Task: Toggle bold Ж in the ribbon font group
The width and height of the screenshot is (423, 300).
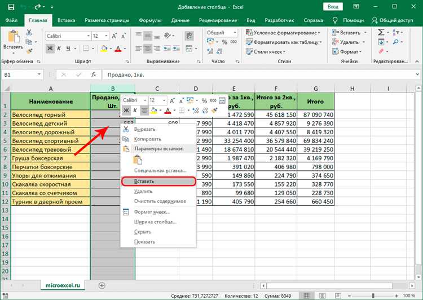Action: [50, 48]
